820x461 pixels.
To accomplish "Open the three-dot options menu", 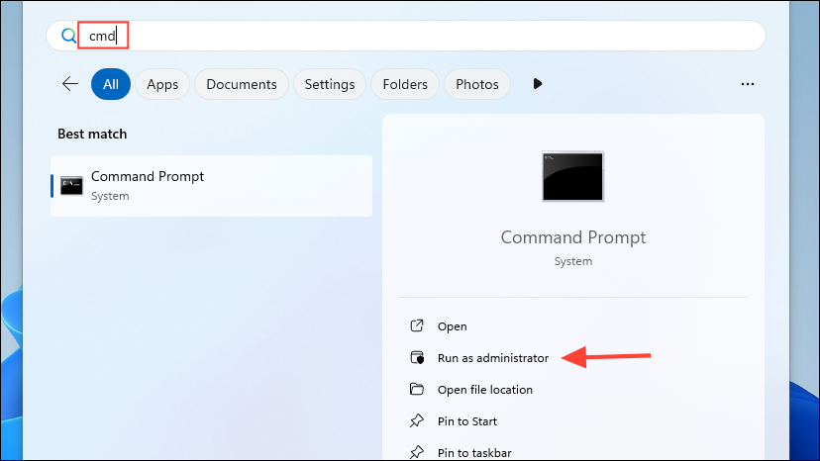I will click(x=748, y=84).
